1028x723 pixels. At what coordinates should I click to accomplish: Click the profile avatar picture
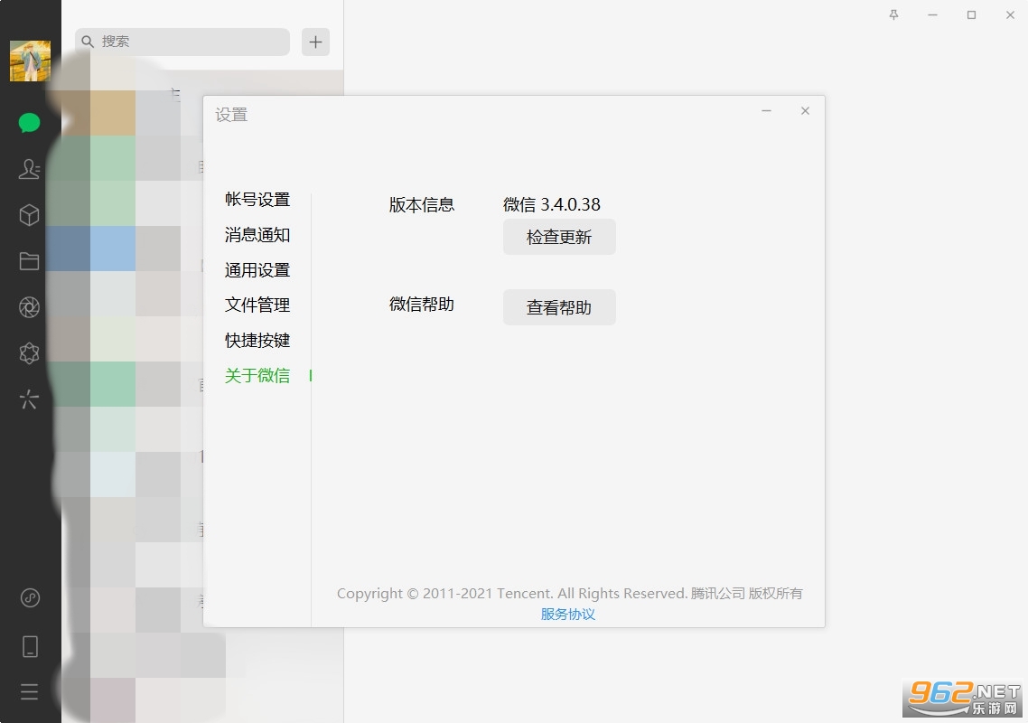(x=30, y=61)
